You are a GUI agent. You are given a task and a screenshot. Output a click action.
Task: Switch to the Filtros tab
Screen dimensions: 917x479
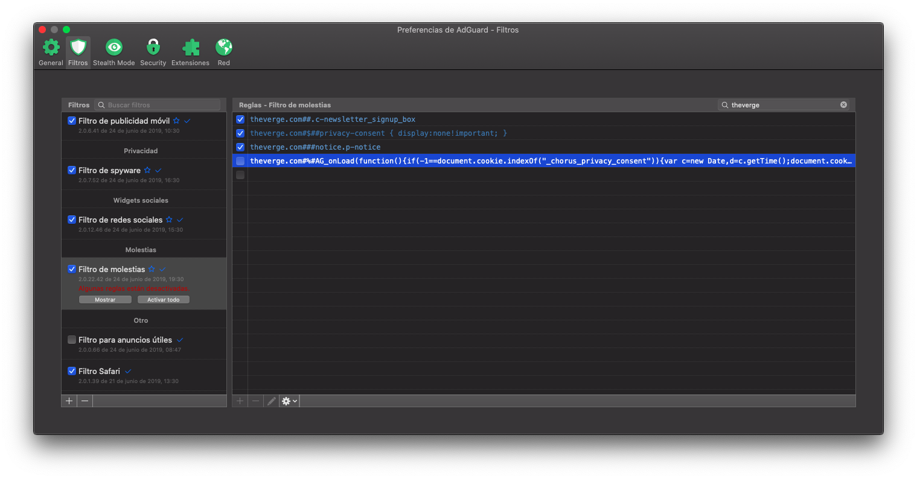tap(78, 52)
